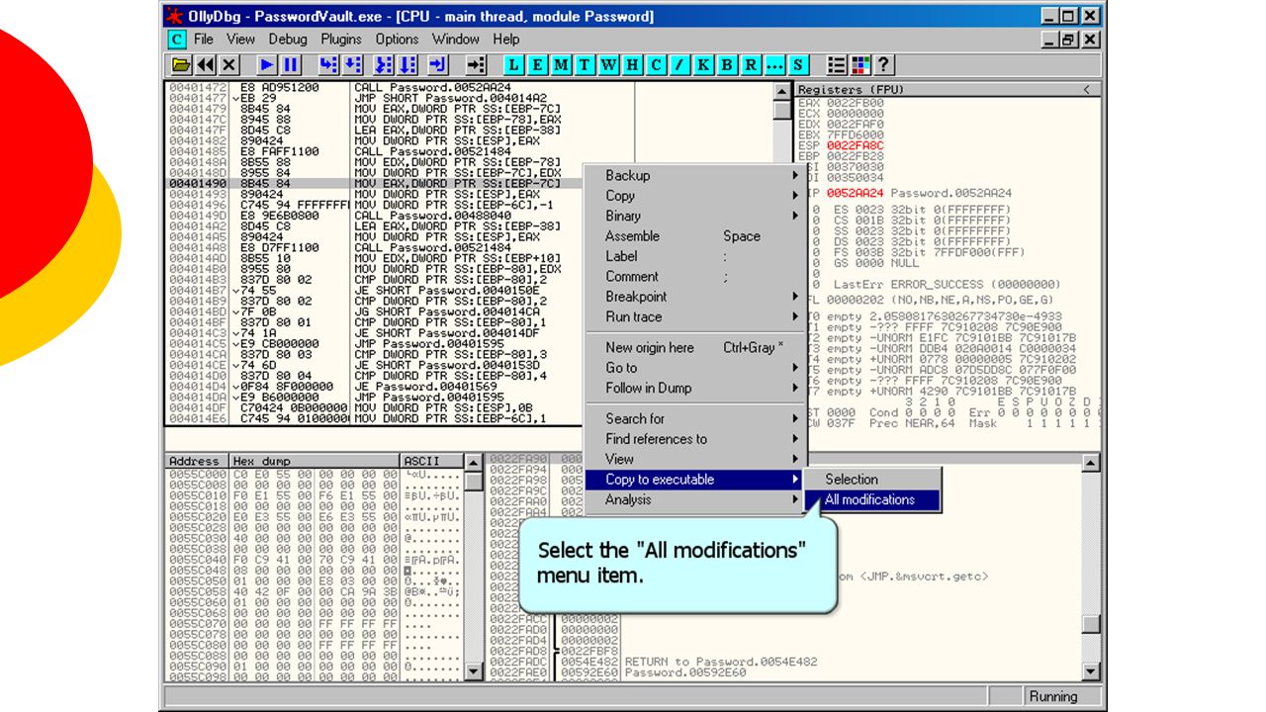Click the Go to address toolbar icon
Viewport: 1266px width, 712px height.
click(x=476, y=65)
